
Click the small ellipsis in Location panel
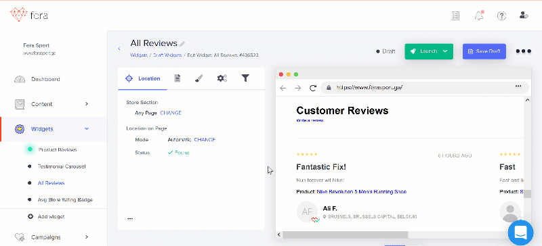pyautogui.click(x=130, y=219)
